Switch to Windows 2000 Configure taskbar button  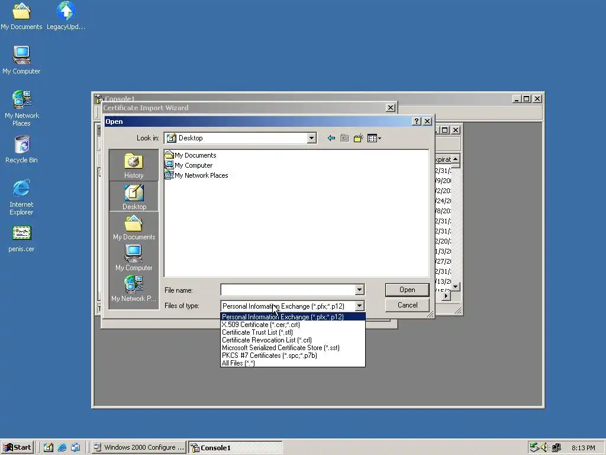pos(139,447)
